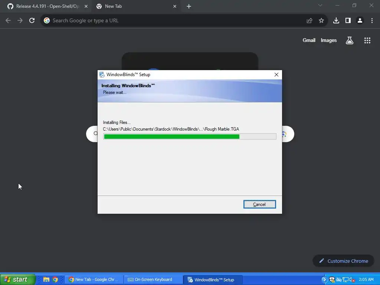Click the WindowBlinds Setup title bar icon

point(102,74)
